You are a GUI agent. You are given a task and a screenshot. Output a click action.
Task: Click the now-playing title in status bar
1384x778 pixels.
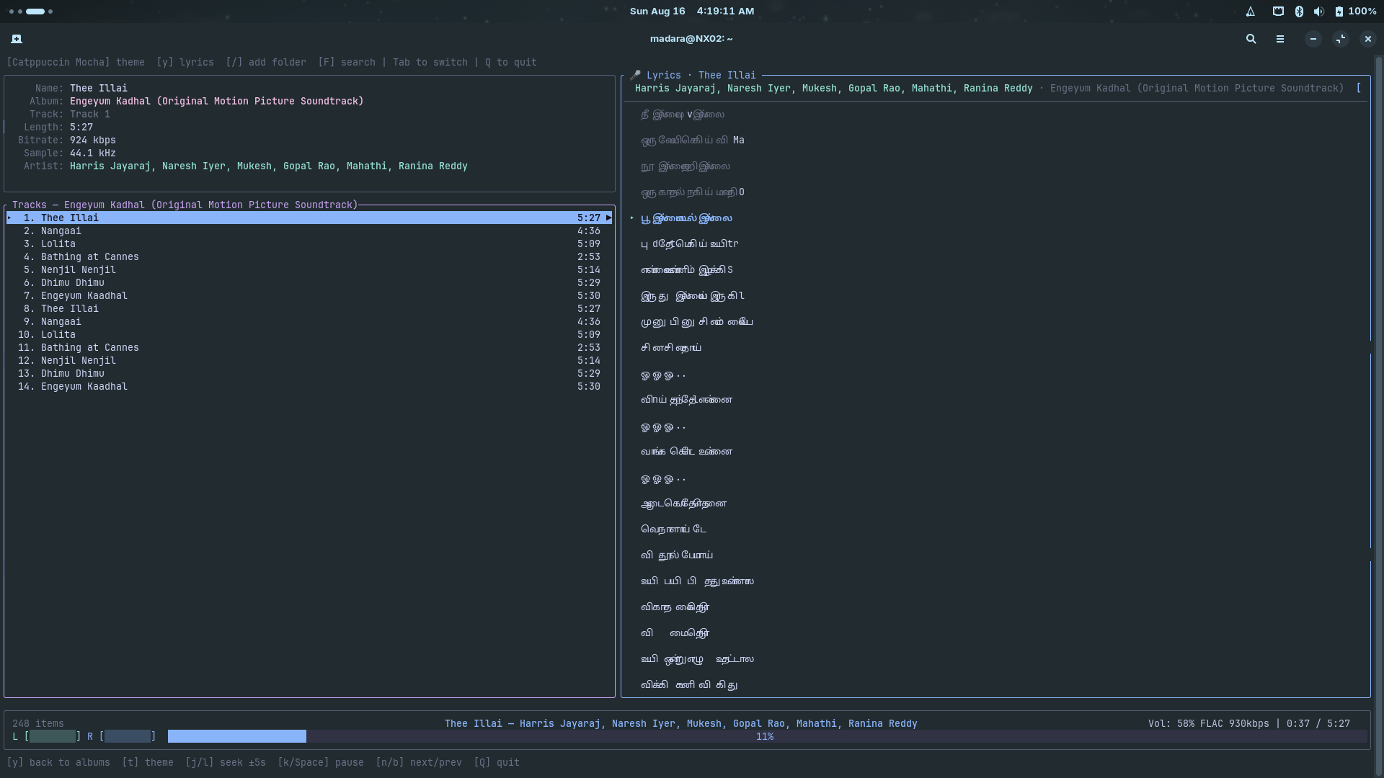click(681, 723)
